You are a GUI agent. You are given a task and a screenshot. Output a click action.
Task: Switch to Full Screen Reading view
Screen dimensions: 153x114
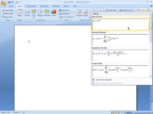[116, 112]
